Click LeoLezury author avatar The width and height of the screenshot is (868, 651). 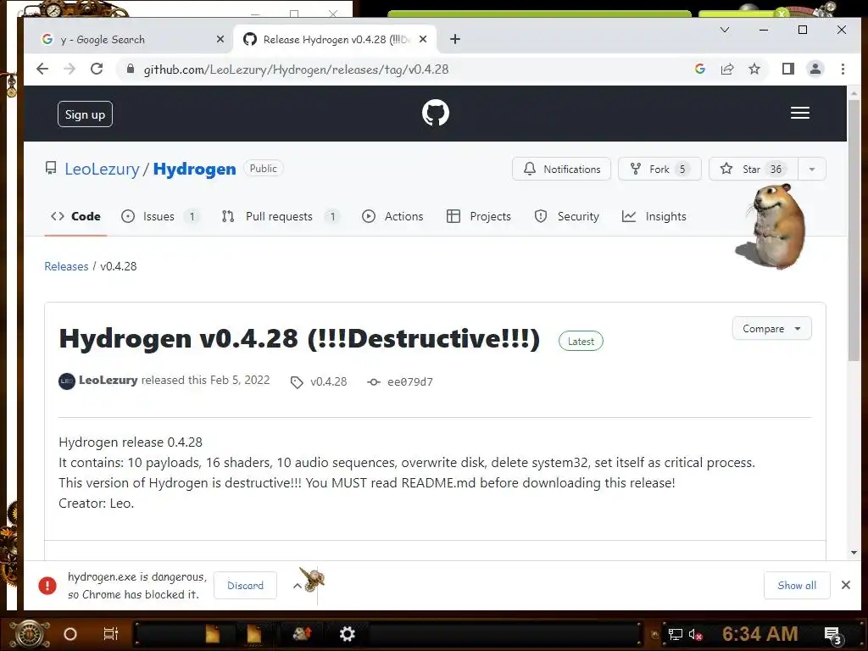tap(67, 381)
